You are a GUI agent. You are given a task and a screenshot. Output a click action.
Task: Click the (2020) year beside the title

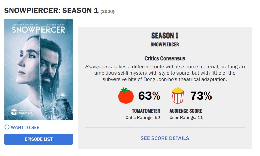107,12
